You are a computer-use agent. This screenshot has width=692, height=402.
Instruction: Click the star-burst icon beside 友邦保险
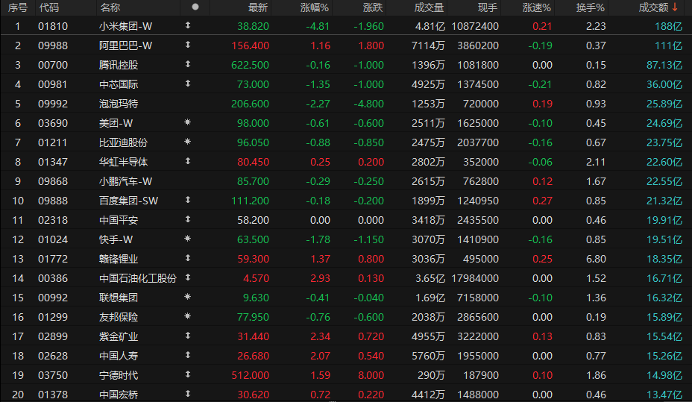coord(188,317)
